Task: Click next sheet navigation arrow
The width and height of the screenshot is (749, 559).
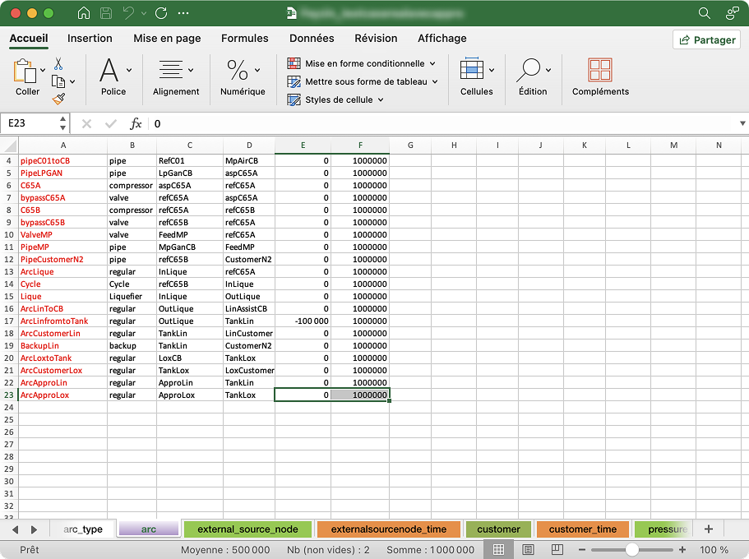Action: (34, 529)
